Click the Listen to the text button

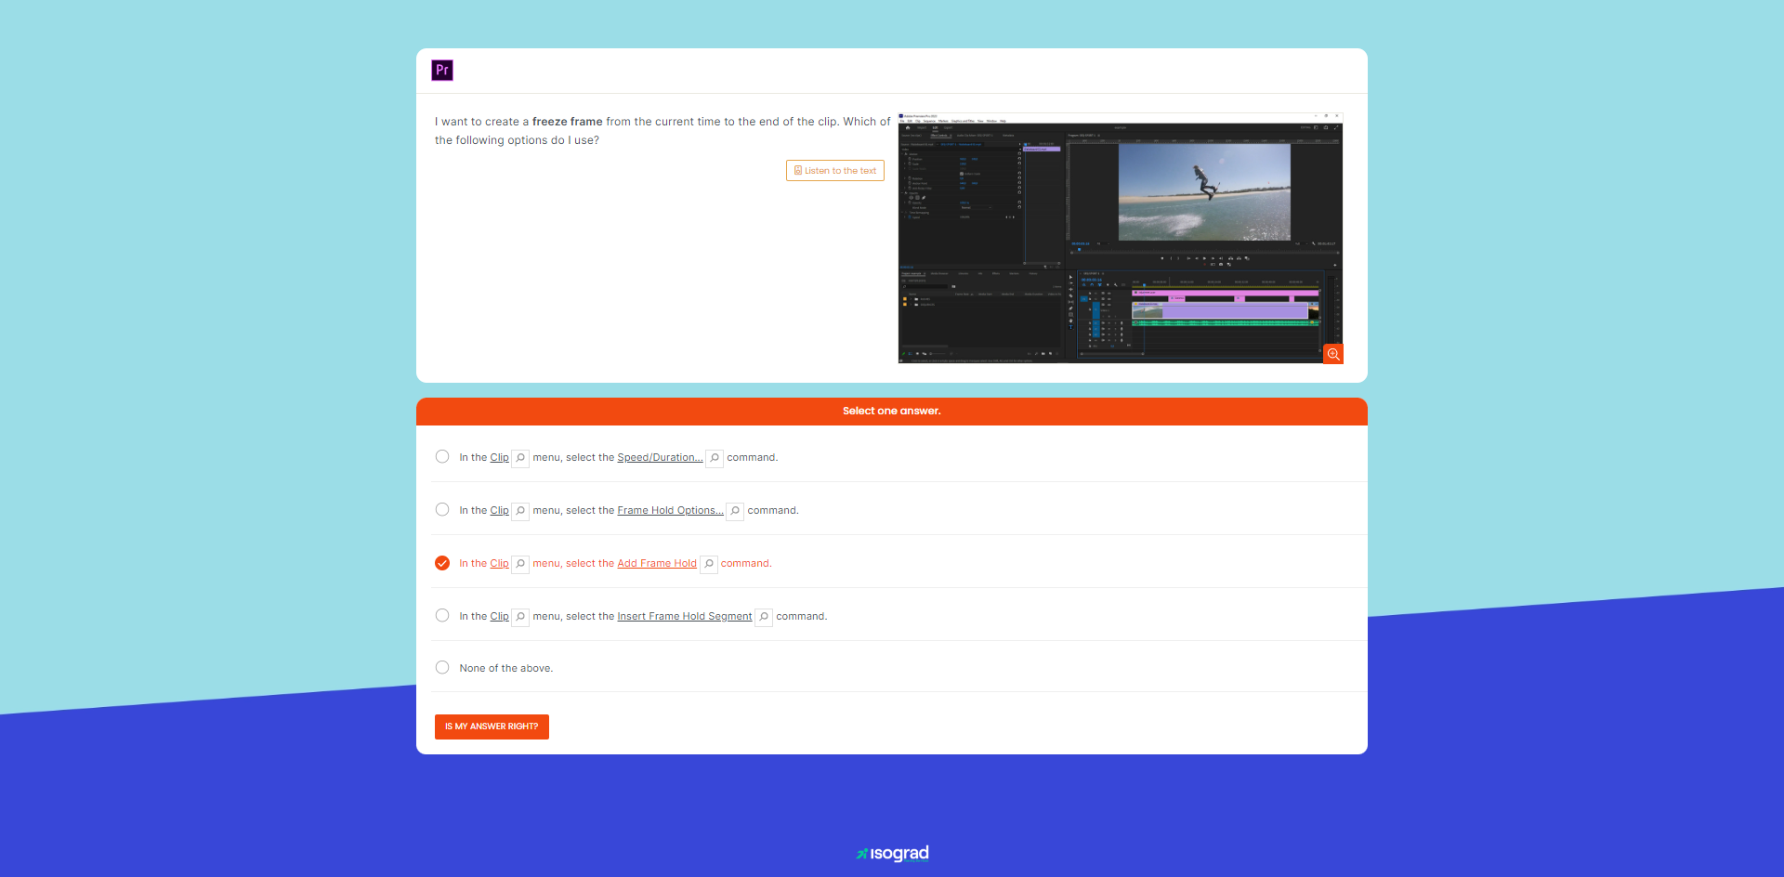point(834,170)
